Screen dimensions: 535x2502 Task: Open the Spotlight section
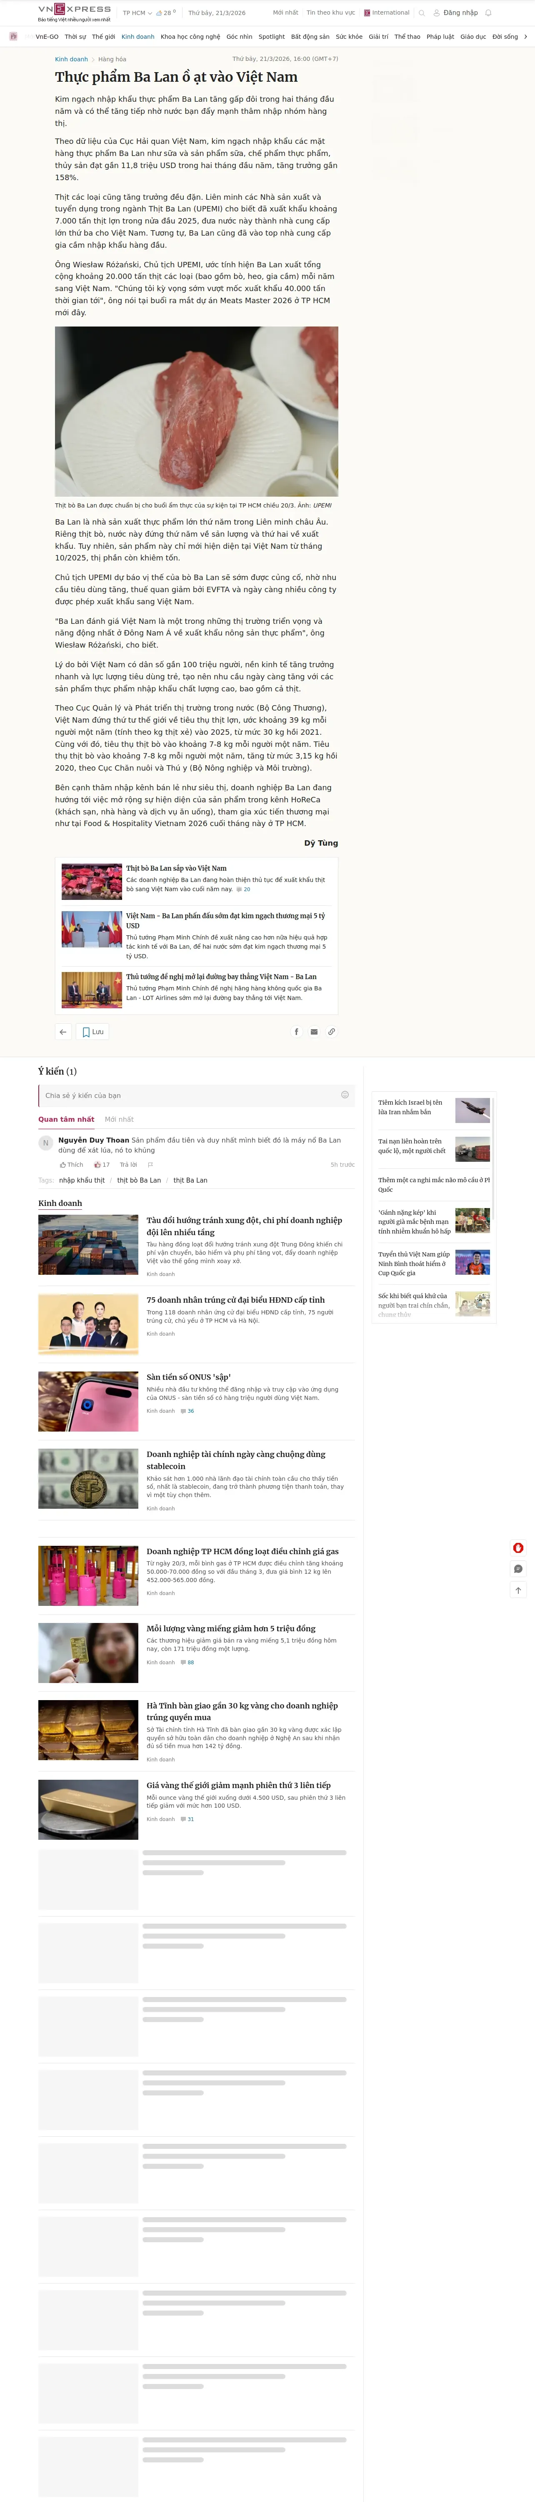272,37
